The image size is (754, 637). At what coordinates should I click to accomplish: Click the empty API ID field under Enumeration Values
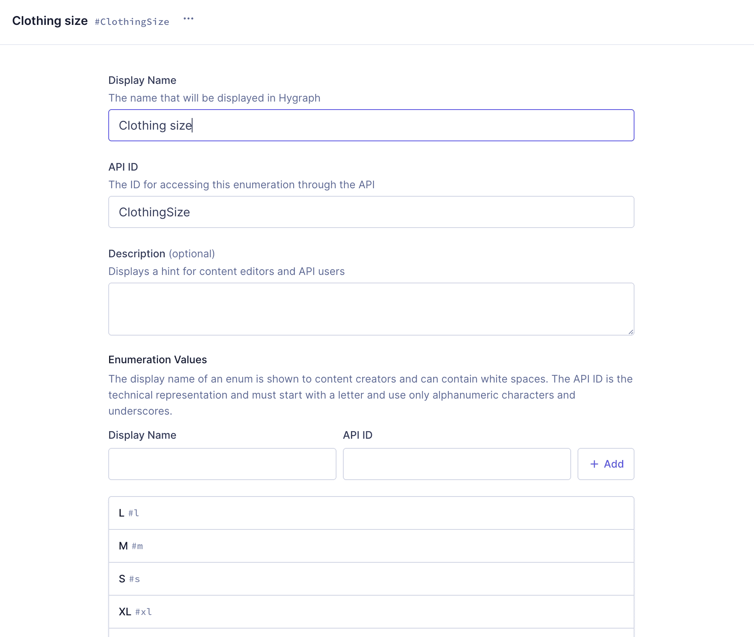pos(457,464)
